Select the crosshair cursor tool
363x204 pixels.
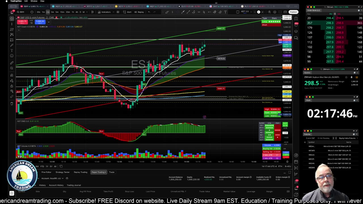[12, 19]
